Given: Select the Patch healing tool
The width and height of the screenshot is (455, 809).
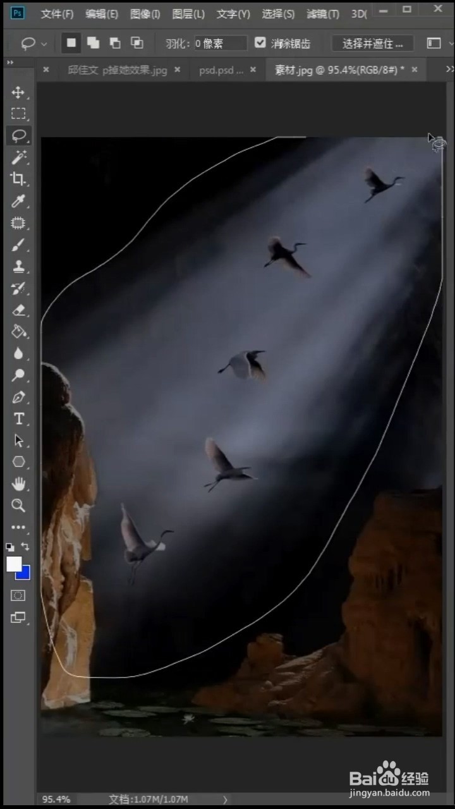Looking at the screenshot, I should [18, 222].
